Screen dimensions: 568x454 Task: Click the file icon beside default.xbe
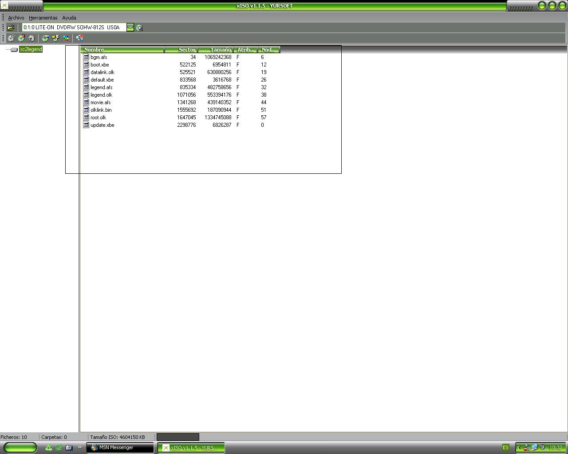(x=87, y=80)
